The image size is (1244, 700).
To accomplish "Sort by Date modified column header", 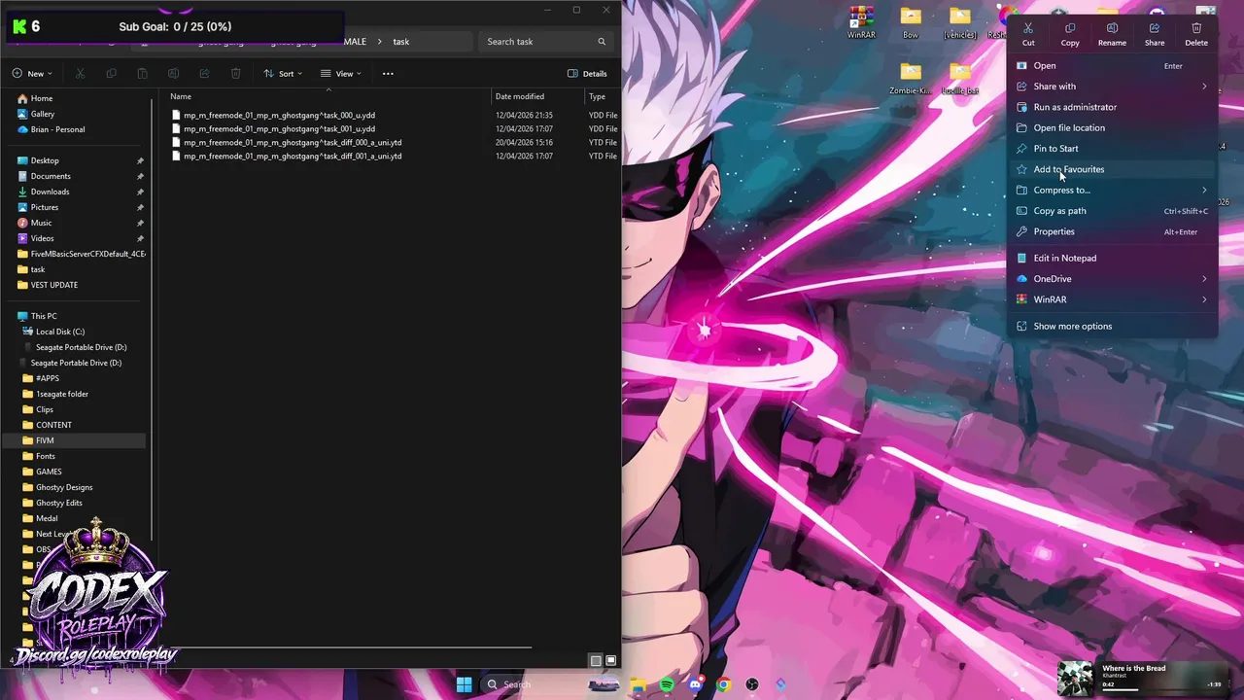I will [520, 96].
